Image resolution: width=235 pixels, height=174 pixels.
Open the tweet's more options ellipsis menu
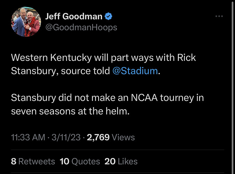tap(219, 16)
